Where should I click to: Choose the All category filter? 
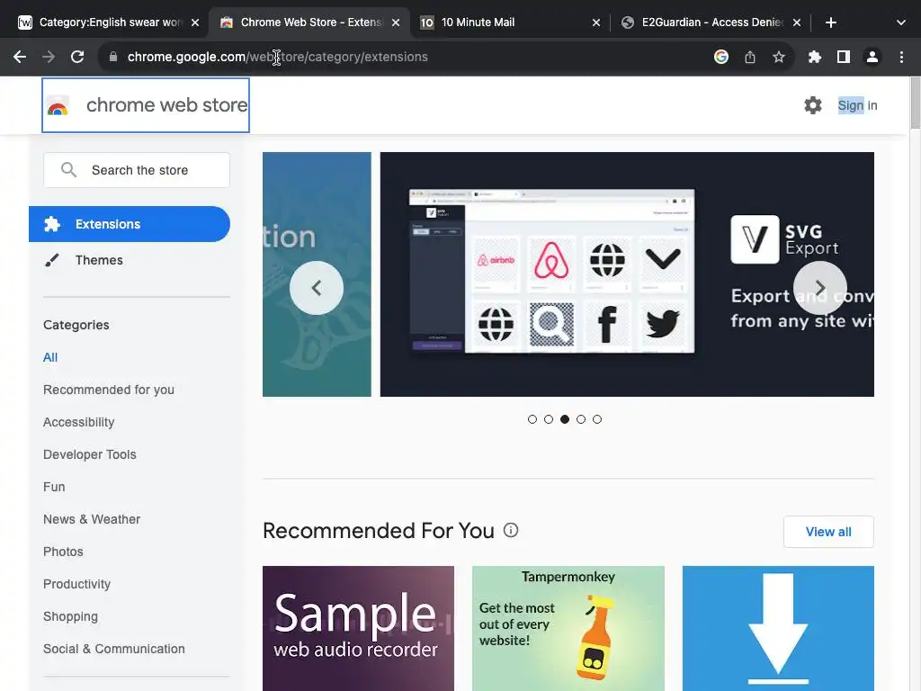[50, 357]
